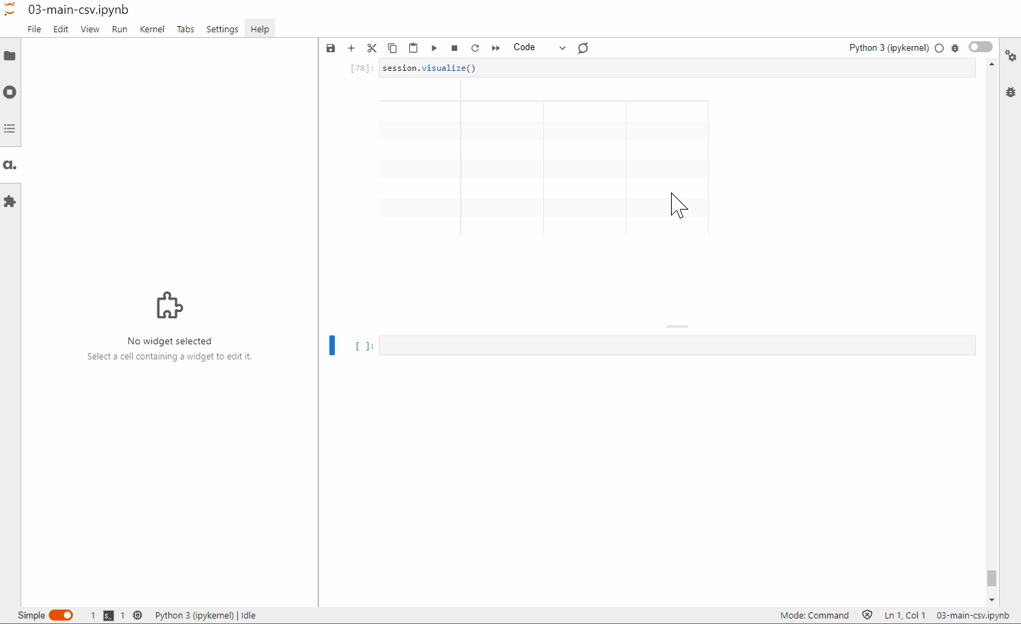Click the scroll down arrow of the notebook

991,600
